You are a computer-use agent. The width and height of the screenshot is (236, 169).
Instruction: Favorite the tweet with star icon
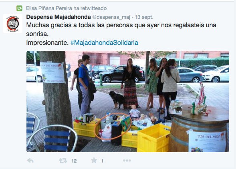tap(94, 160)
